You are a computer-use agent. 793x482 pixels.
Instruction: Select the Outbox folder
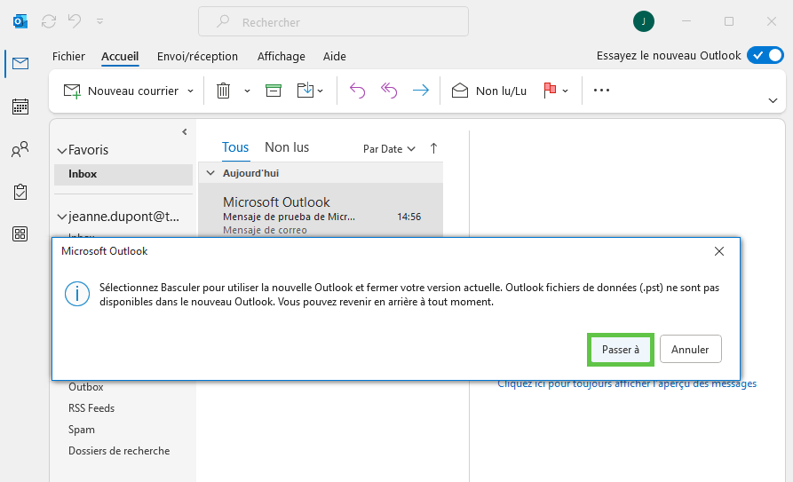86,387
